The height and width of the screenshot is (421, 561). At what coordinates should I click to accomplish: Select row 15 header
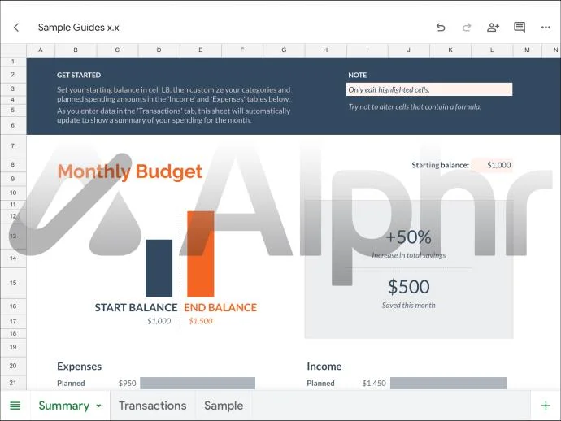point(13,283)
